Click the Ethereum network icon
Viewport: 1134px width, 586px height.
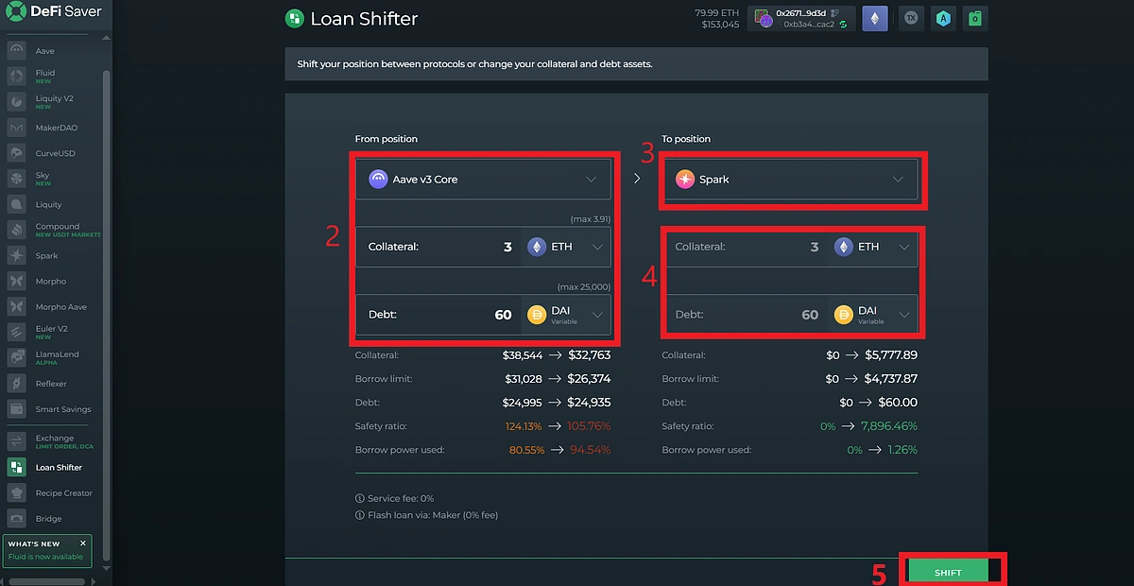875,18
